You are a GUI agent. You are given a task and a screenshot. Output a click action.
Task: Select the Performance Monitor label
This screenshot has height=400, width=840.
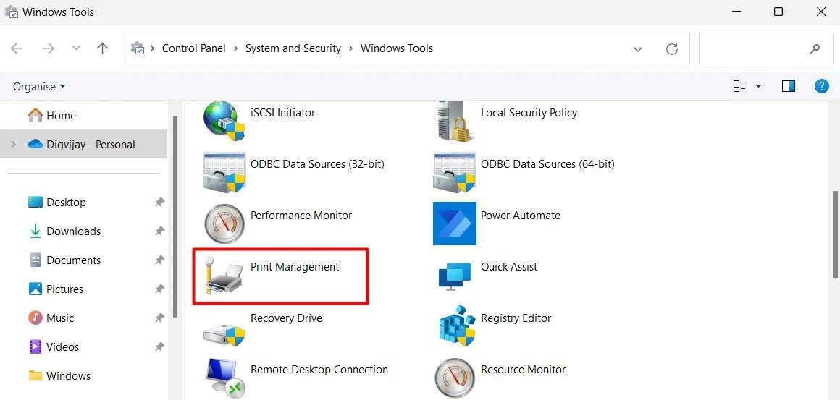(301, 215)
